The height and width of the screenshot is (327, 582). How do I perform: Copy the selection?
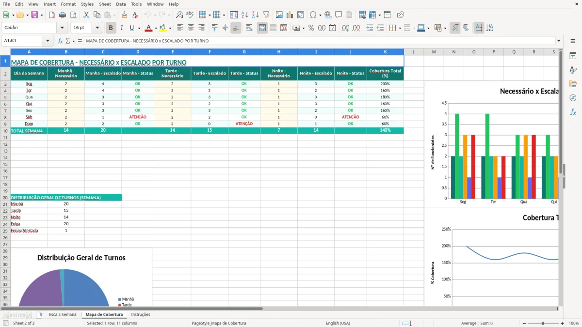(97, 15)
